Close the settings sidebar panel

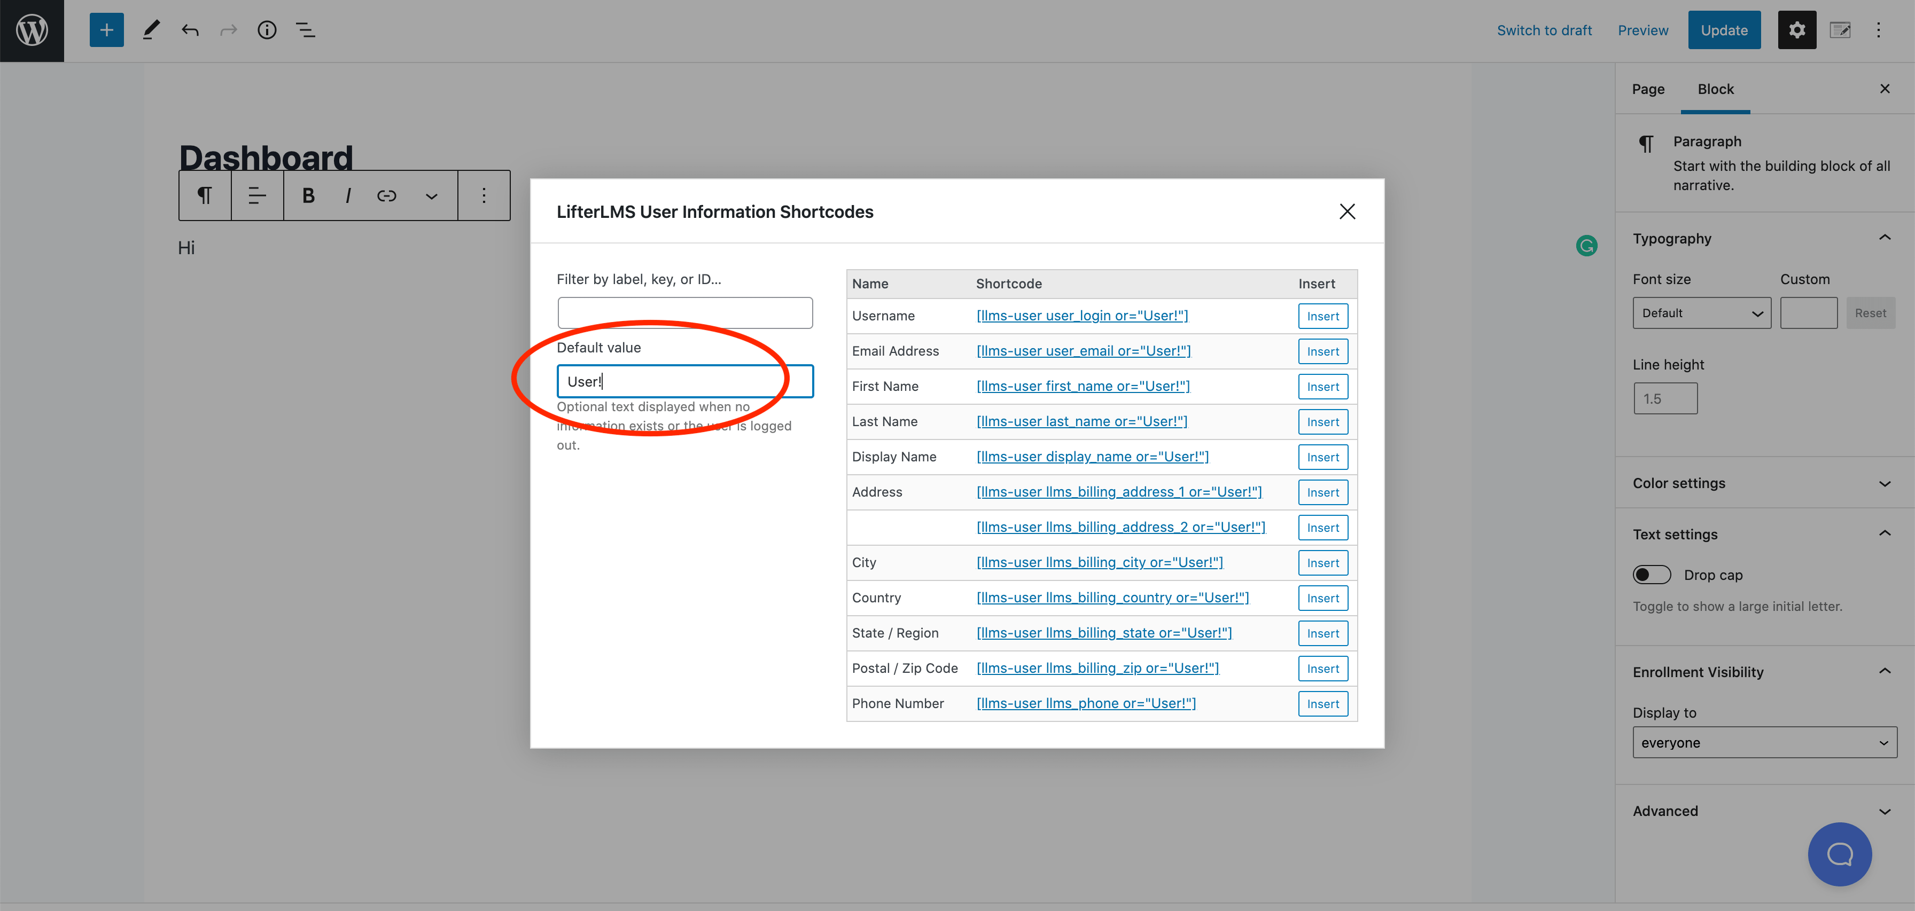(1885, 89)
